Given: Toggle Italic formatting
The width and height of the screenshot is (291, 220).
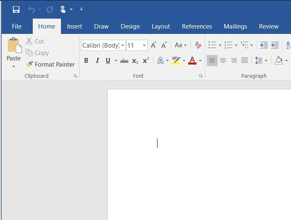Looking at the screenshot, I should [x=97, y=61].
